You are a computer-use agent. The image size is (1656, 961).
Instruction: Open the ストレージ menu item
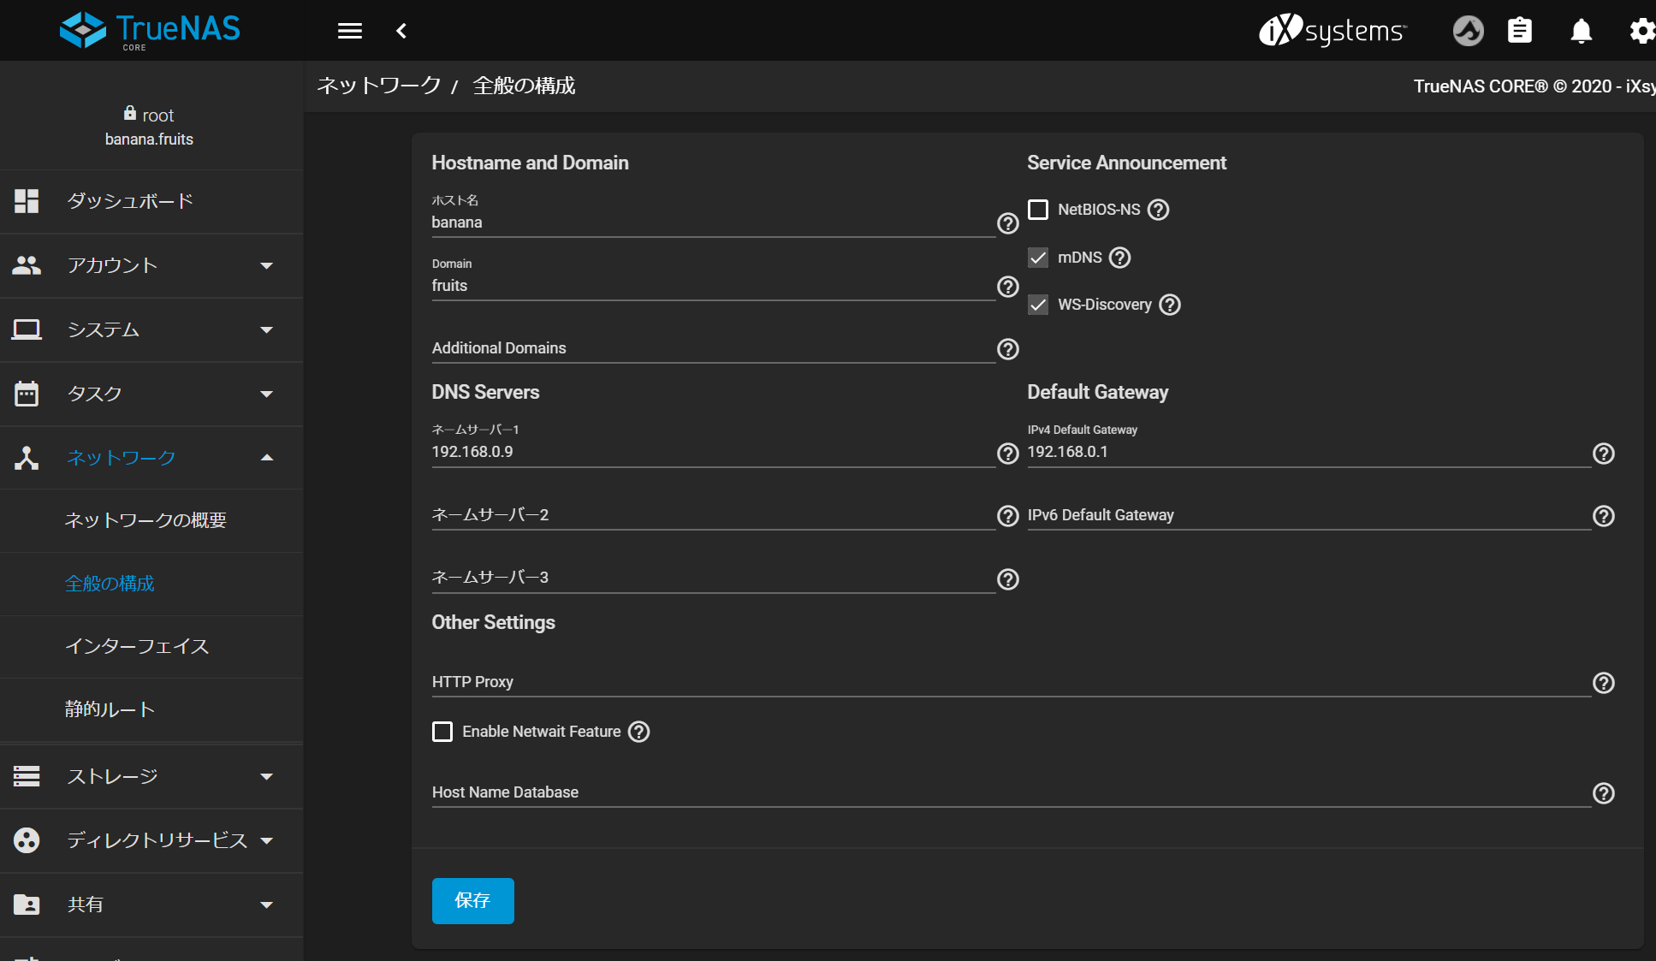(x=151, y=777)
